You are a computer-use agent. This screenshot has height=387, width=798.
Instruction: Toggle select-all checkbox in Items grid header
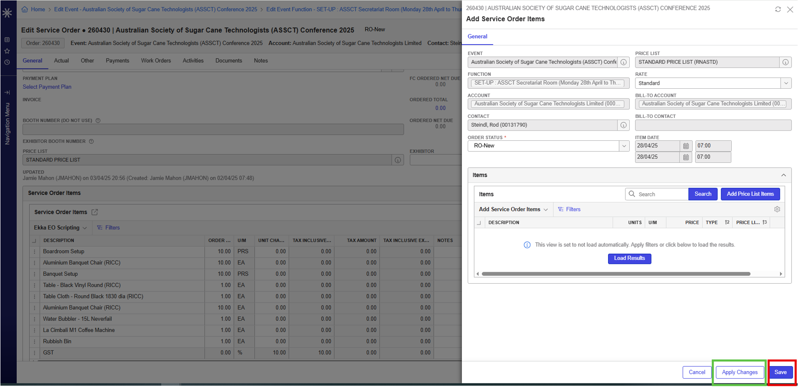(x=479, y=223)
